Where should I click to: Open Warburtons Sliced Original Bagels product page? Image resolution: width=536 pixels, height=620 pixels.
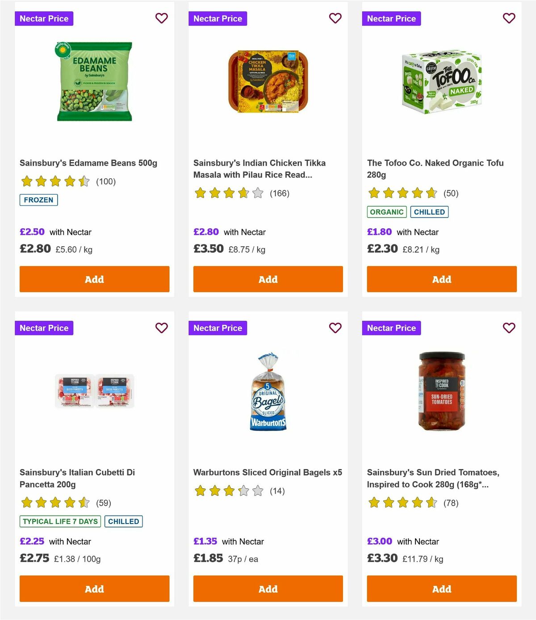pyautogui.click(x=268, y=472)
